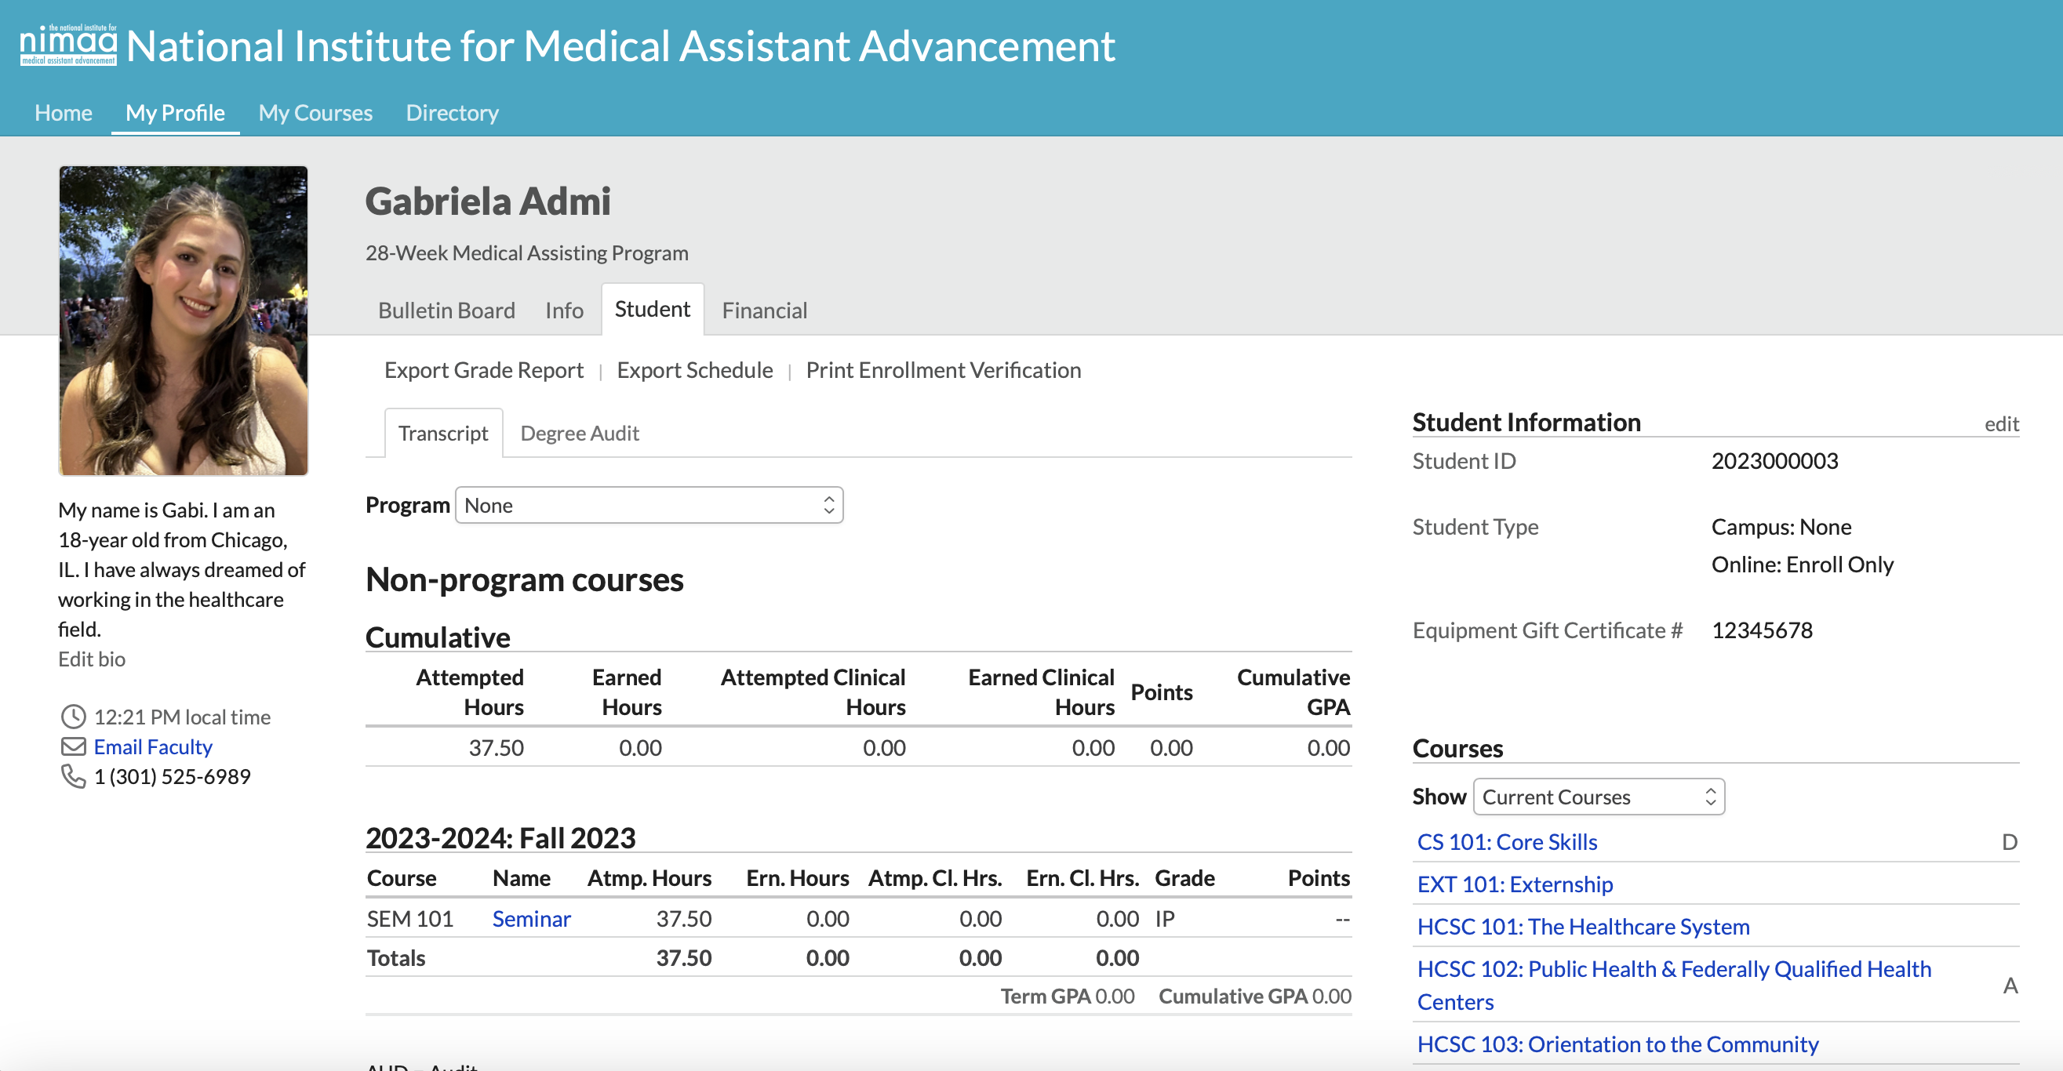Click the NIMAA logo icon

[68, 45]
